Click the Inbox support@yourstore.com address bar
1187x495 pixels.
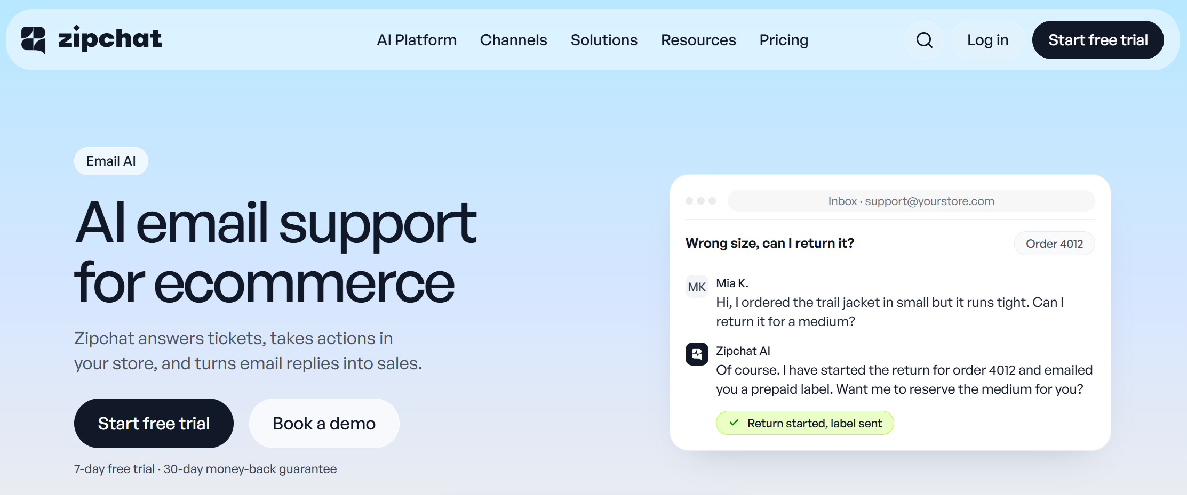(x=911, y=201)
